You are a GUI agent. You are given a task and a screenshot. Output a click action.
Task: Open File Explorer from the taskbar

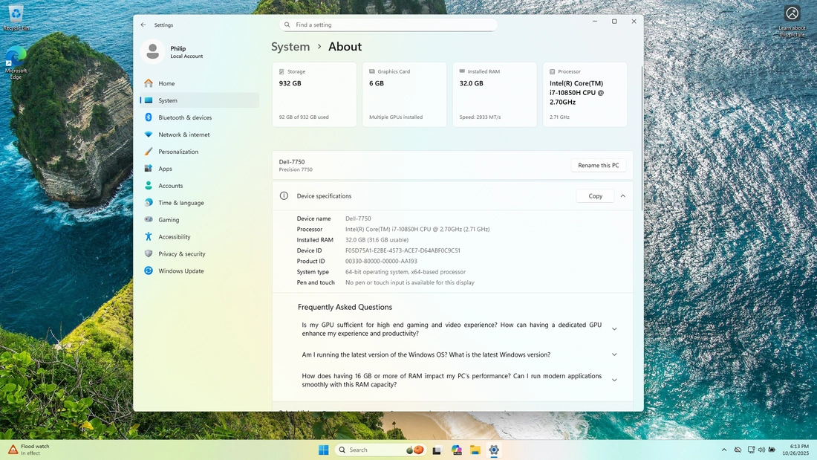pyautogui.click(x=475, y=450)
